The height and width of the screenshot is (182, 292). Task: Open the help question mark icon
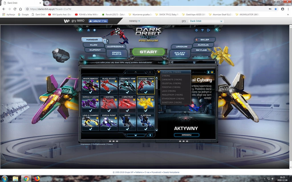(202, 30)
